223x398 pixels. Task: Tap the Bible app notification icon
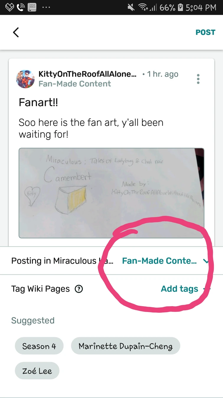pos(32,7)
